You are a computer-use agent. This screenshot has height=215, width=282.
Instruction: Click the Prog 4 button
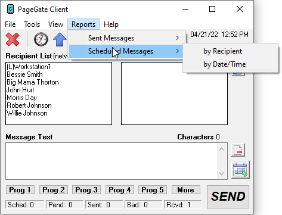(120, 190)
